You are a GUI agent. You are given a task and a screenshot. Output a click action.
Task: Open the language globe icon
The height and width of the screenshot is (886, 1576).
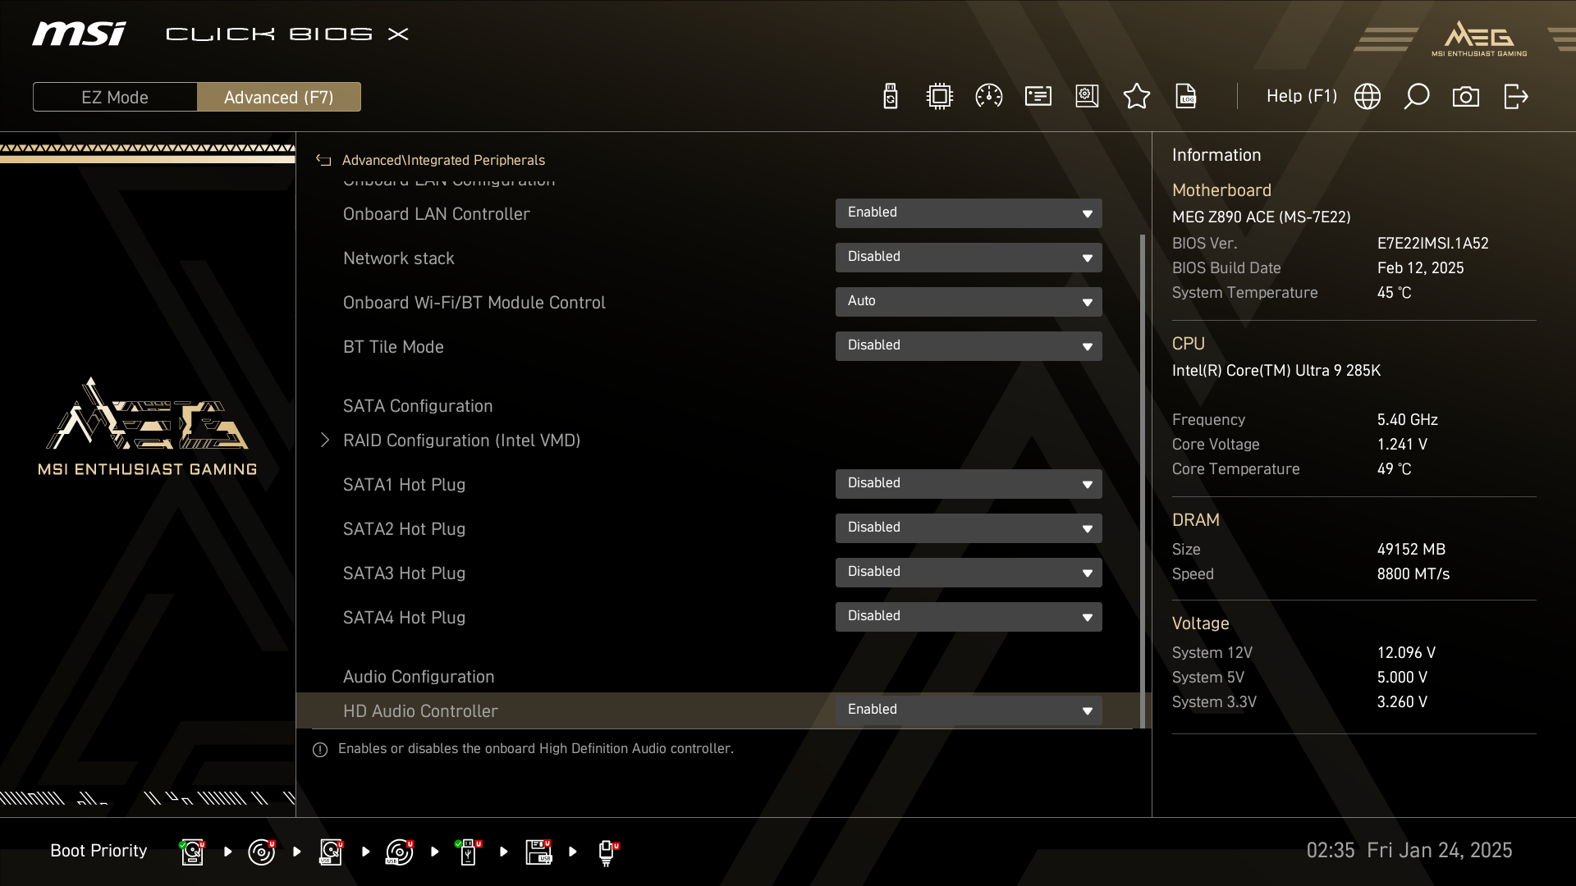tap(1368, 97)
